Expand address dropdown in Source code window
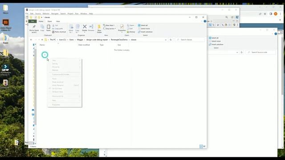The image size is (285, 160). click(x=237, y=52)
